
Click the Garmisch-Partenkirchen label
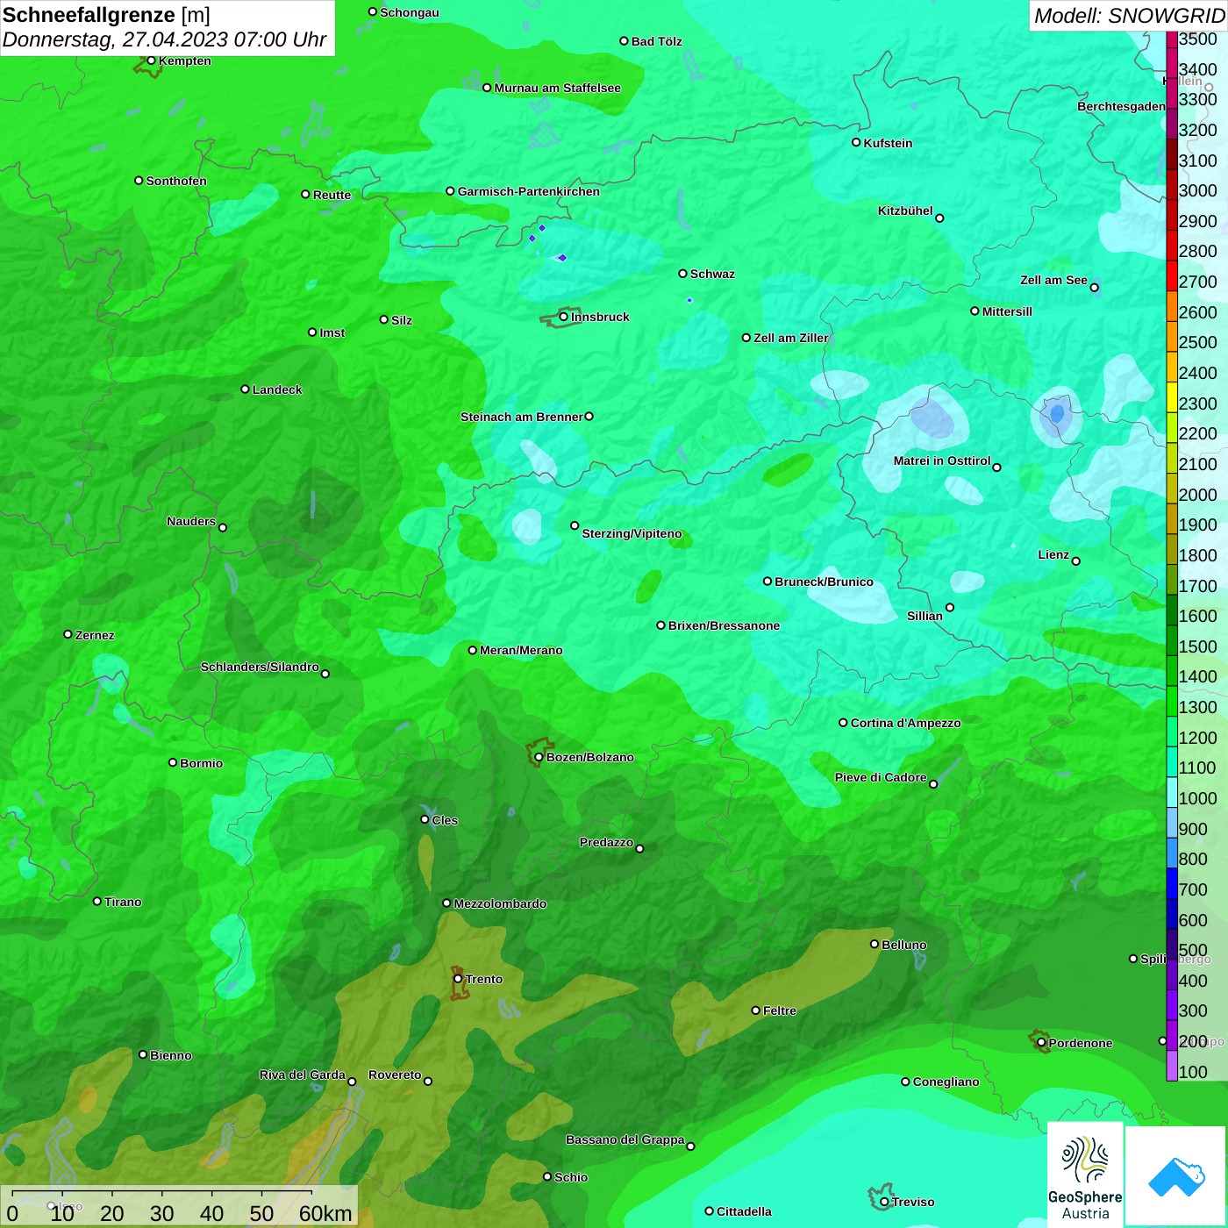click(x=529, y=191)
